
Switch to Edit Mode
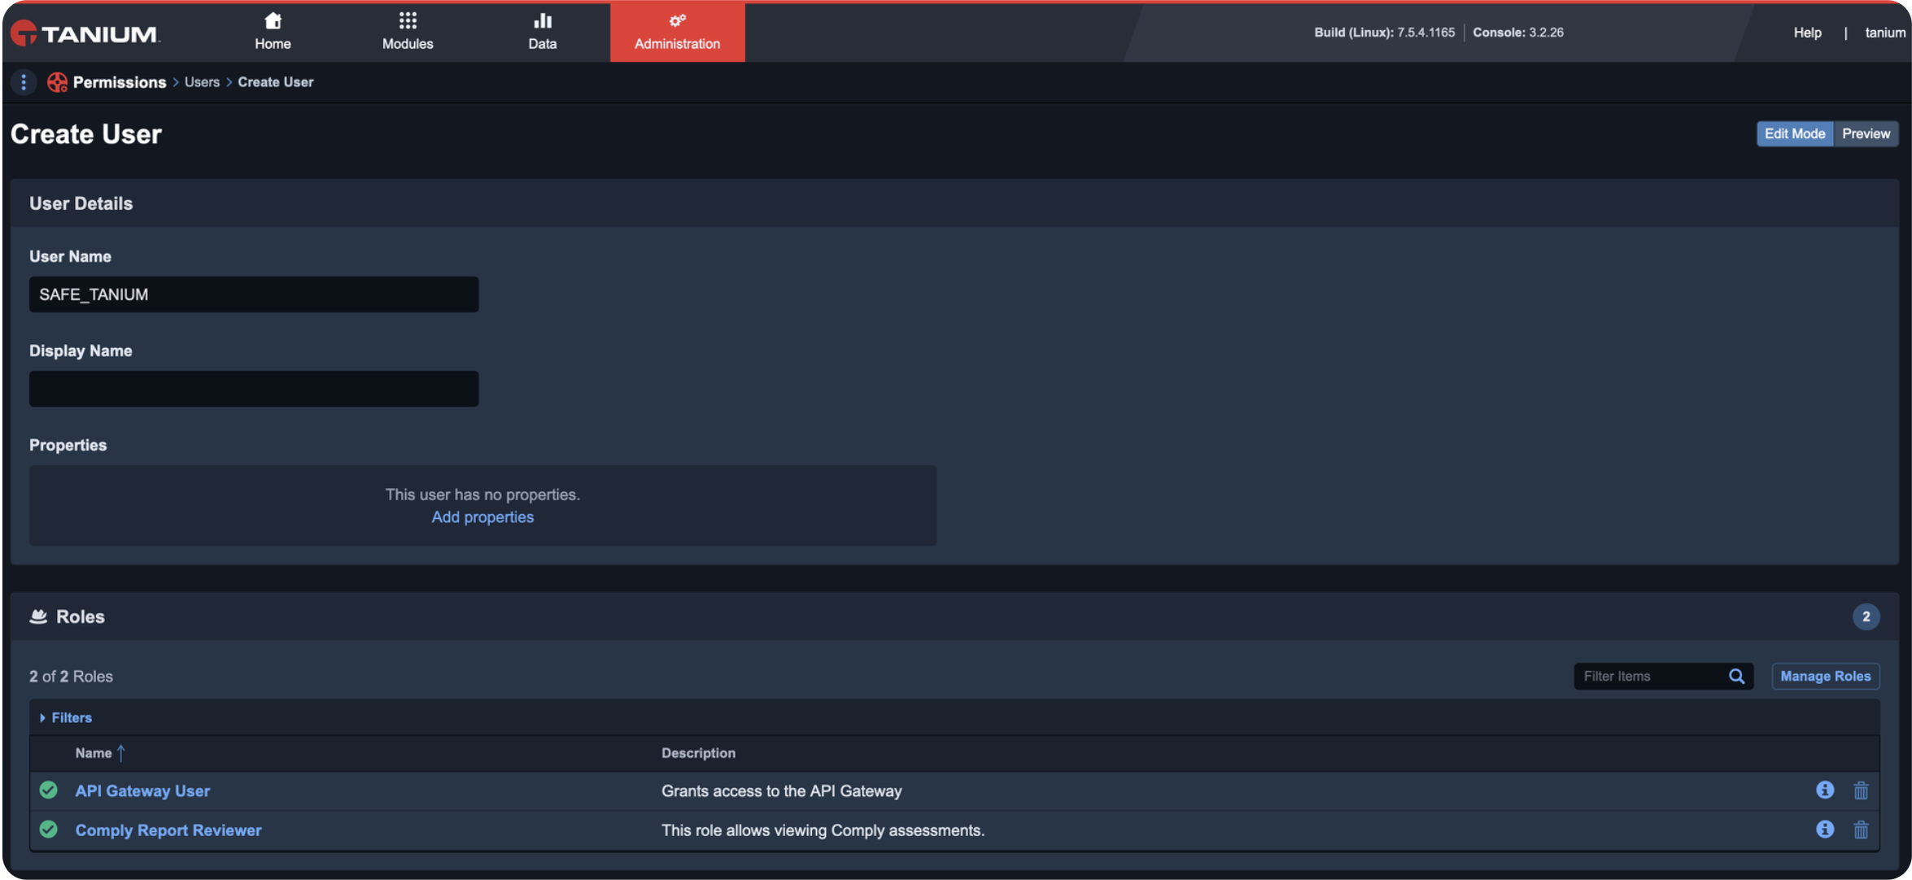coord(1795,133)
